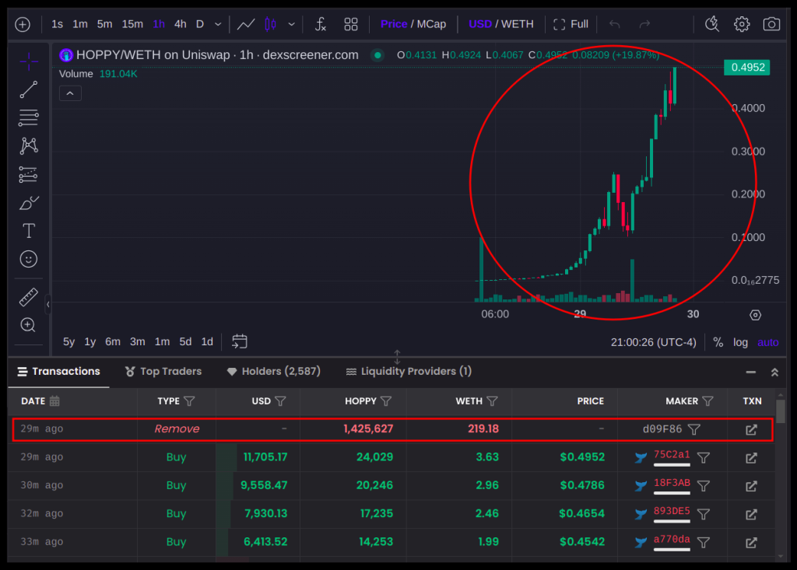Select the trend line drawing tool

click(x=28, y=89)
